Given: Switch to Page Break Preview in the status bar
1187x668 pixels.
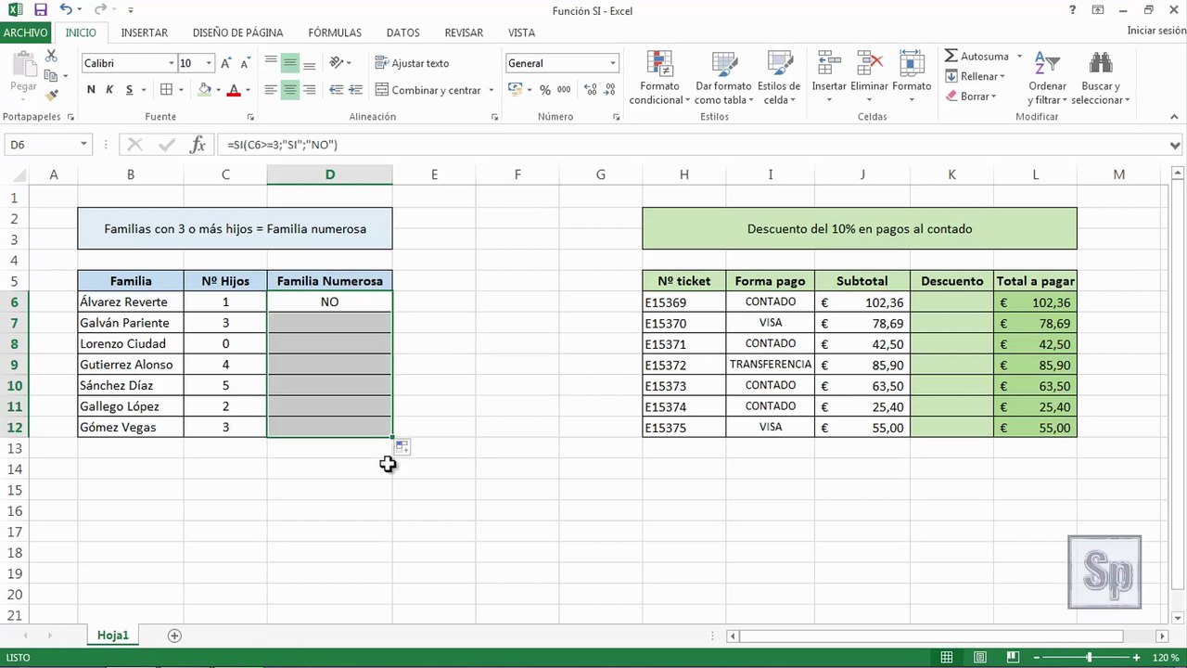Looking at the screenshot, I should click(x=1011, y=658).
